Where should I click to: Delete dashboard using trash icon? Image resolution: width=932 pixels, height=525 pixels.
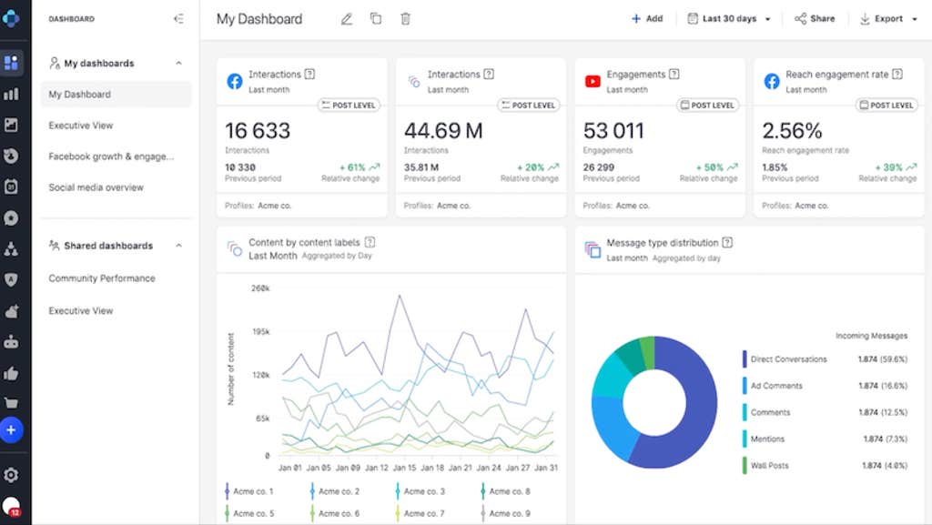[x=406, y=19]
